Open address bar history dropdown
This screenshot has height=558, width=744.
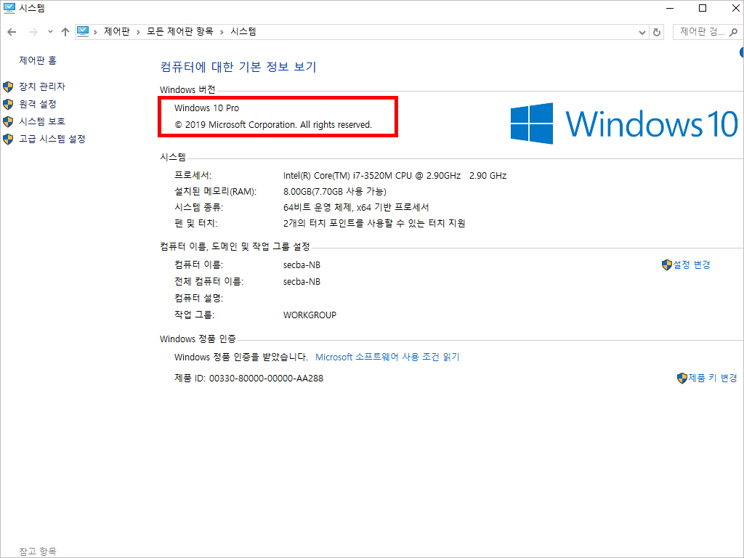tap(642, 32)
